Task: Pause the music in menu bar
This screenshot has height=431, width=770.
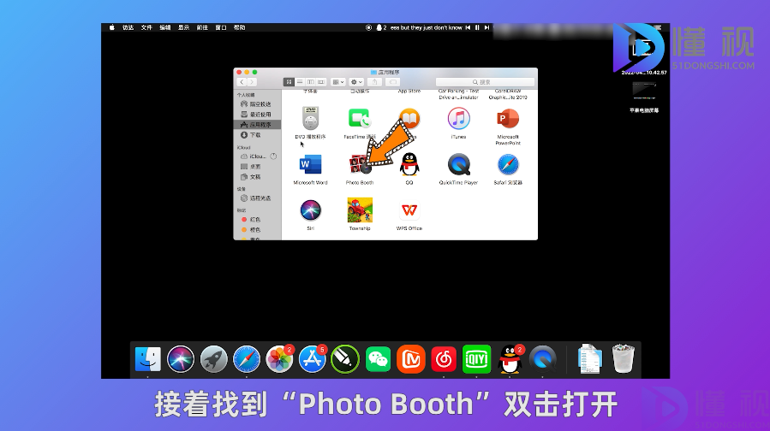Action: click(x=477, y=27)
